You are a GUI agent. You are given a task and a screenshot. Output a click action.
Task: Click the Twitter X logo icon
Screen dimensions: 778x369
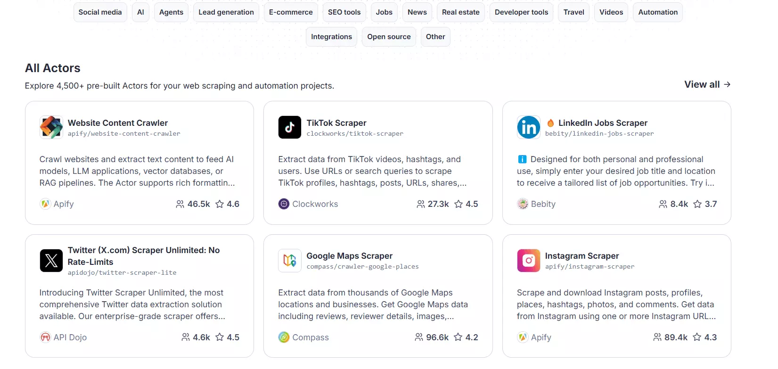[51, 261]
